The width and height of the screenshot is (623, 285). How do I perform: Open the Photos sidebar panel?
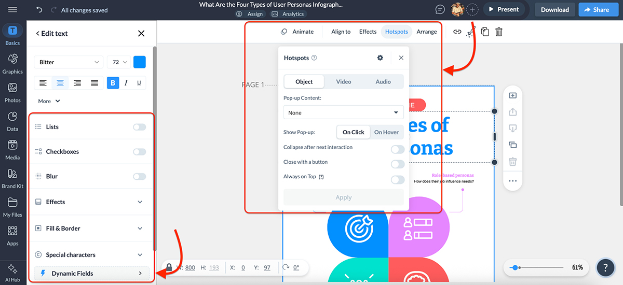12,92
